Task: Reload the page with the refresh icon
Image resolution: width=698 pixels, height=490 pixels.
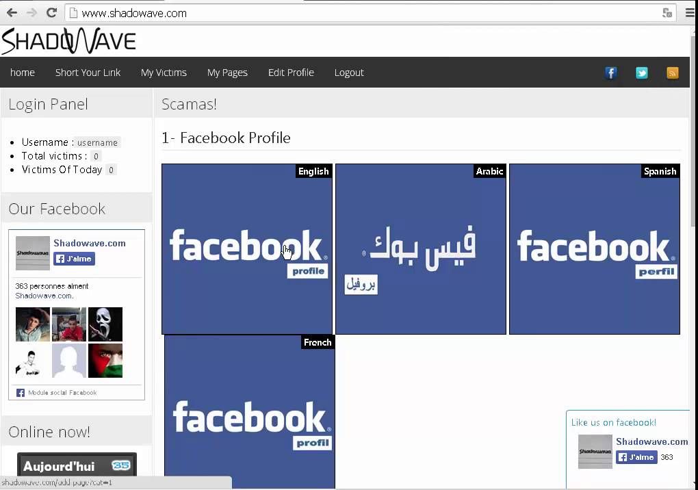Action: (x=51, y=13)
